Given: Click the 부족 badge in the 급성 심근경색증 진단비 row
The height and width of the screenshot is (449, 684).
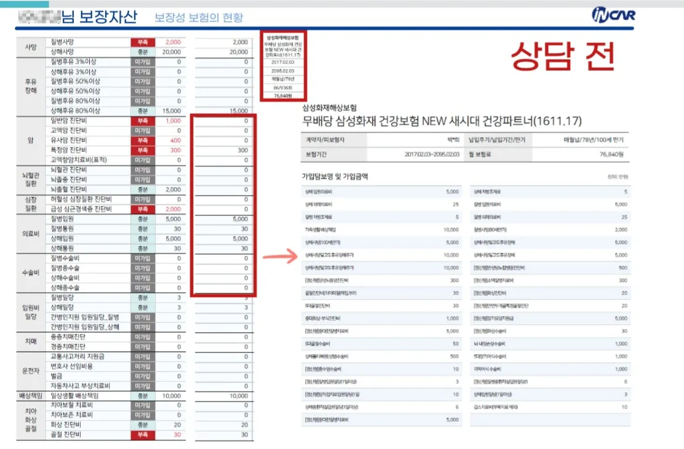Looking at the screenshot, I should [143, 209].
